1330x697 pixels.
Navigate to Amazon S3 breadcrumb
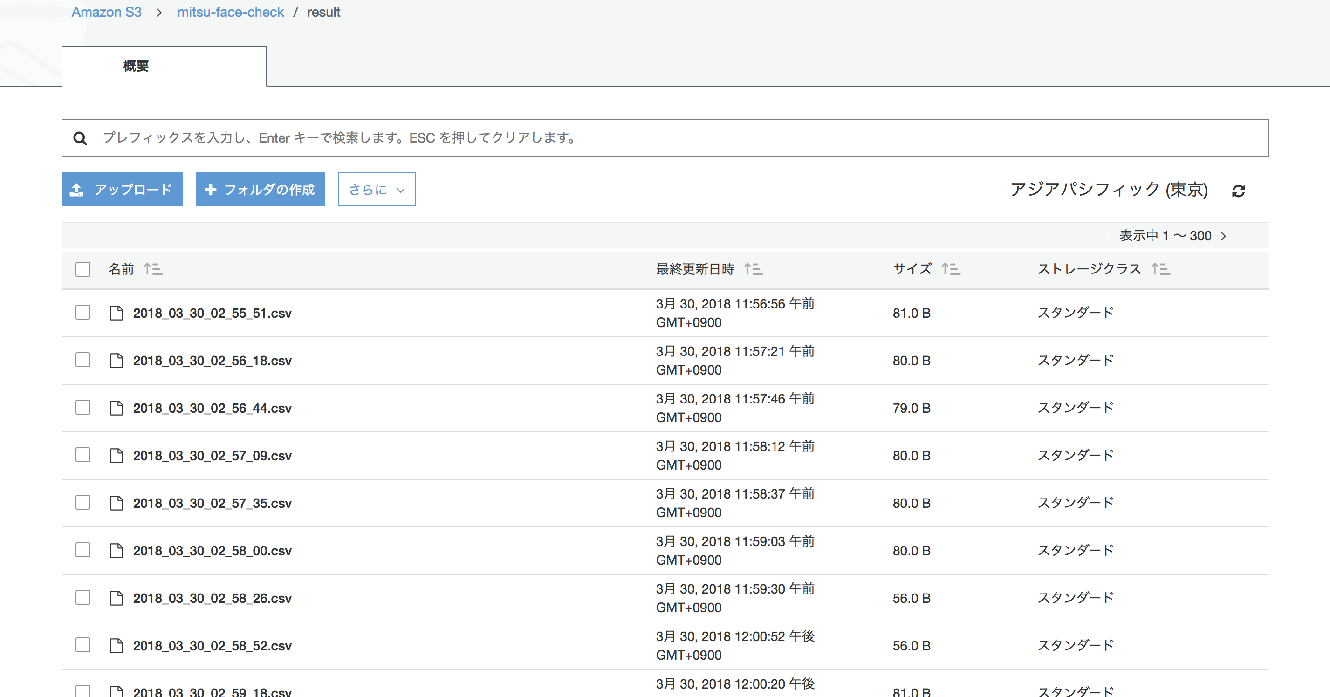(x=106, y=12)
